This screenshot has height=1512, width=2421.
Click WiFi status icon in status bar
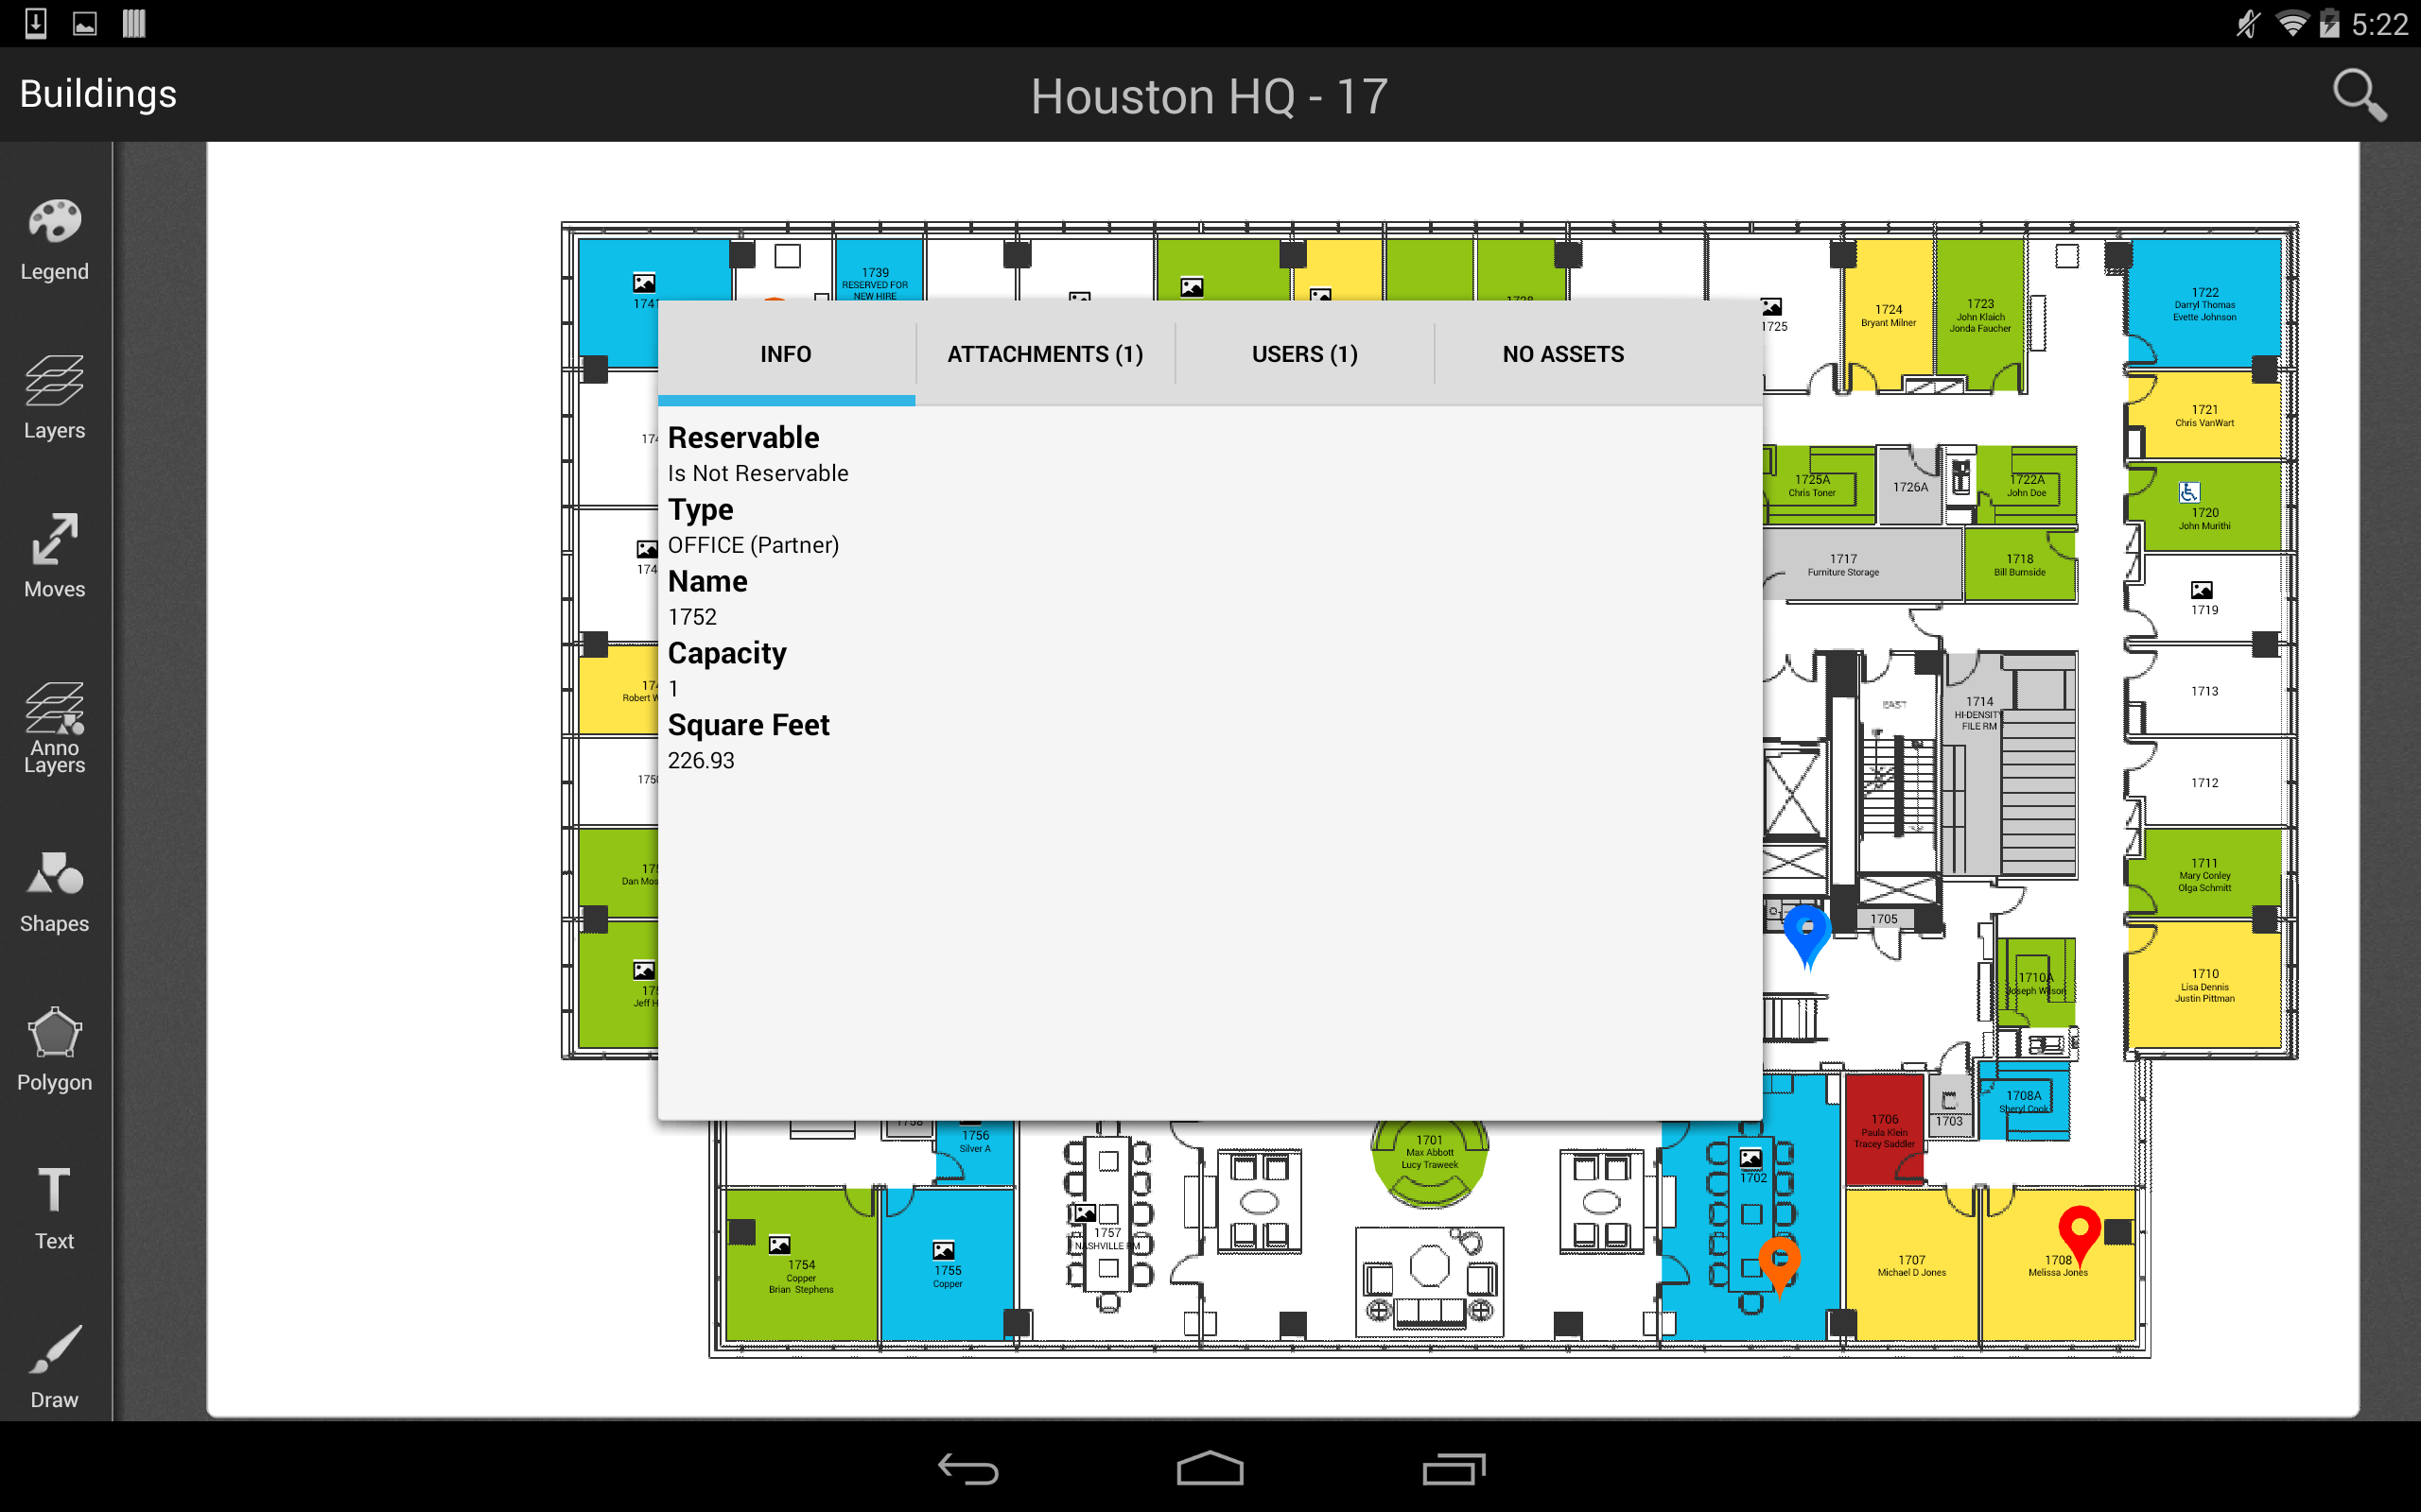(x=2292, y=23)
